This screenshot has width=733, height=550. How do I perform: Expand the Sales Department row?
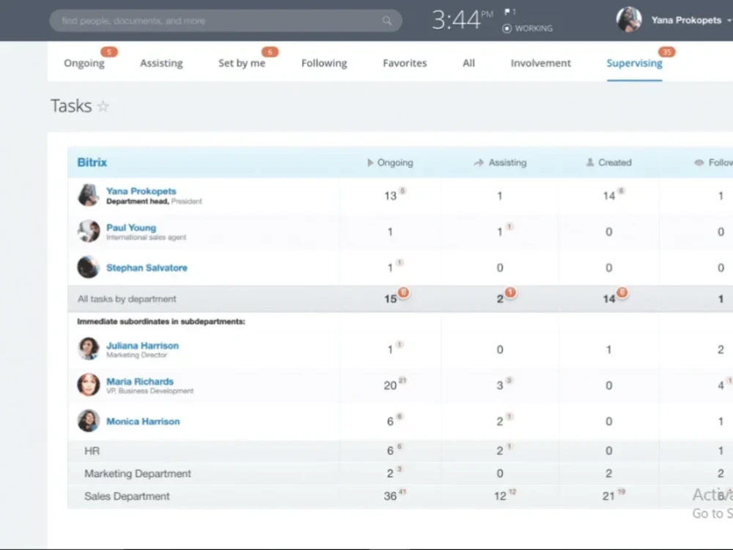(125, 496)
